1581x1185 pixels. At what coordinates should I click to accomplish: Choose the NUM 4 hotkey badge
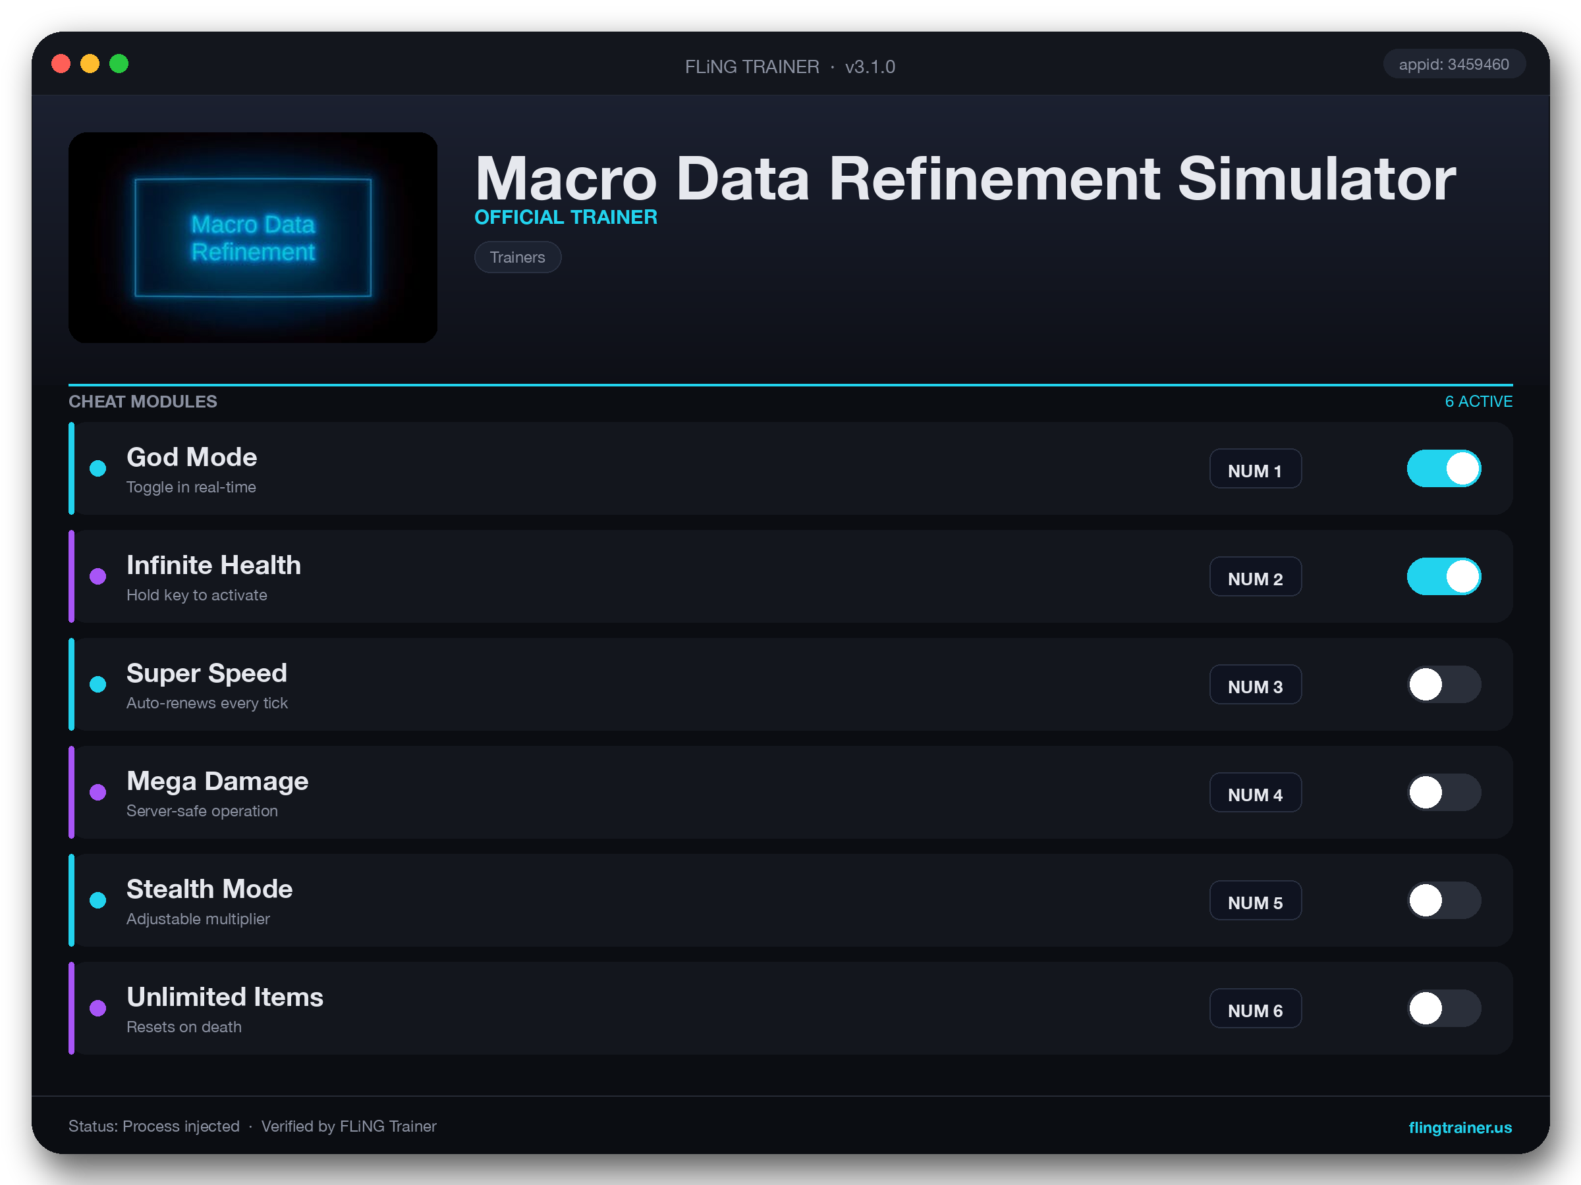1255,792
